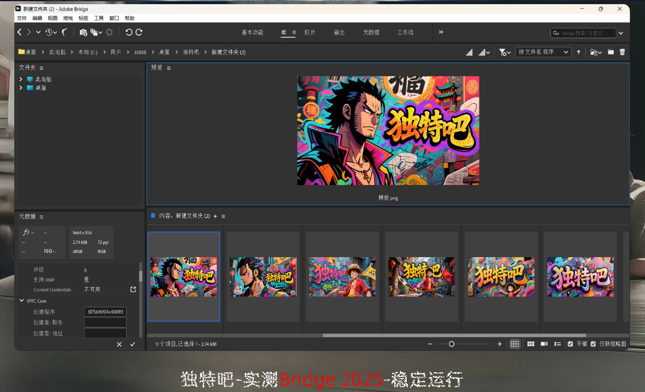This screenshot has width=645, height=392.
Task: Select the Luffy straw hat thumbnail
Action: [342, 277]
